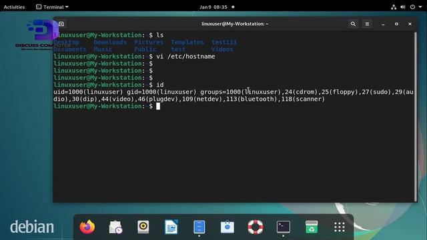Show all applications grid
This screenshot has width=427, height=240.
tap(340, 227)
